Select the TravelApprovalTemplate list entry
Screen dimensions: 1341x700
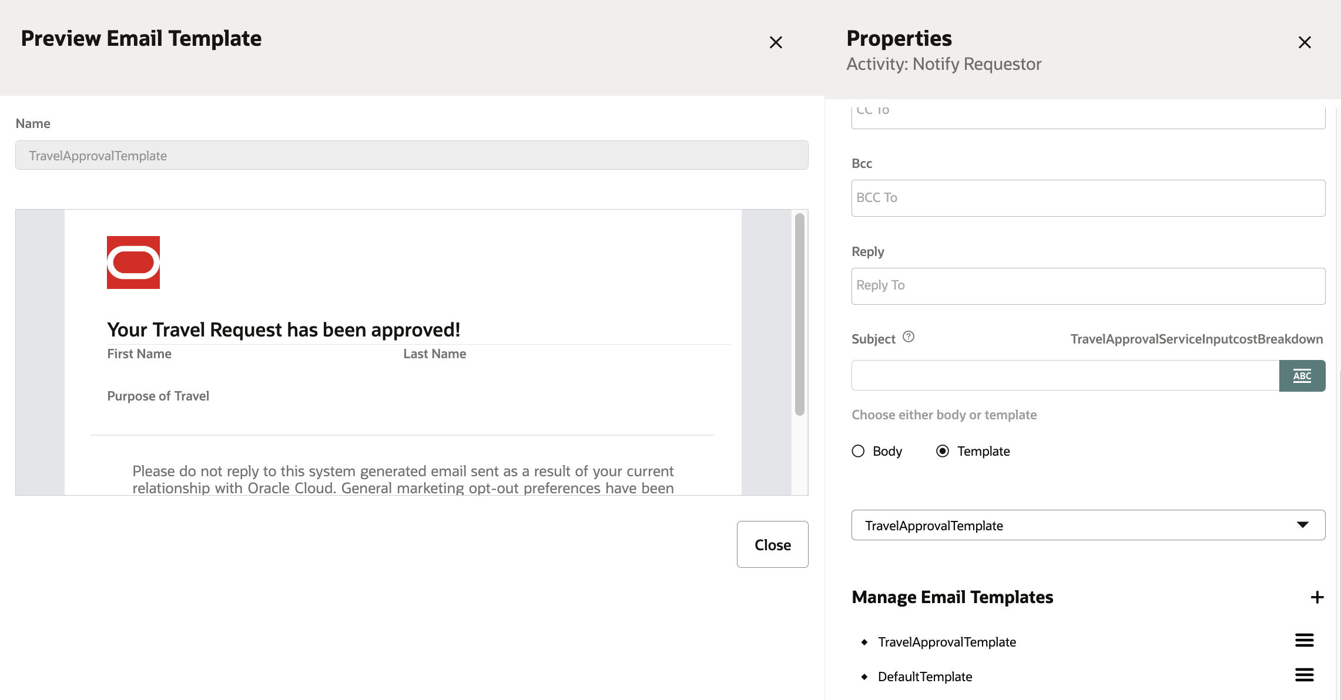pos(947,641)
